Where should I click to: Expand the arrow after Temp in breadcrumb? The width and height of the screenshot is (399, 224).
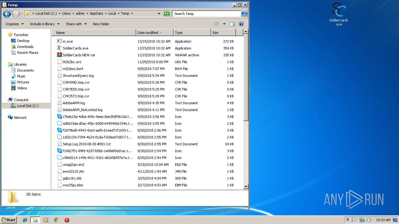[132, 14]
